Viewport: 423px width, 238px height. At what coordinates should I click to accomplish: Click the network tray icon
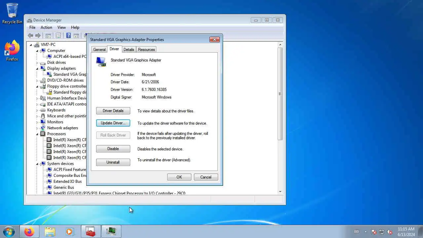[x=382, y=232]
